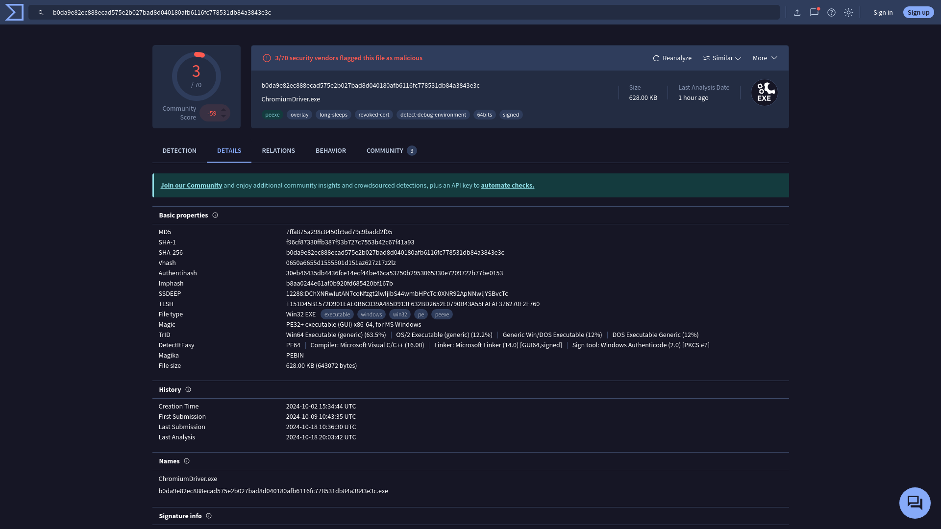Switch to the DETECTION tab
Image resolution: width=941 pixels, height=529 pixels.
pyautogui.click(x=179, y=151)
